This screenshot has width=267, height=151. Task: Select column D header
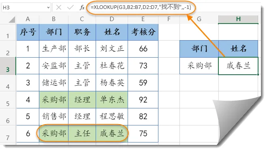(x=112, y=19)
